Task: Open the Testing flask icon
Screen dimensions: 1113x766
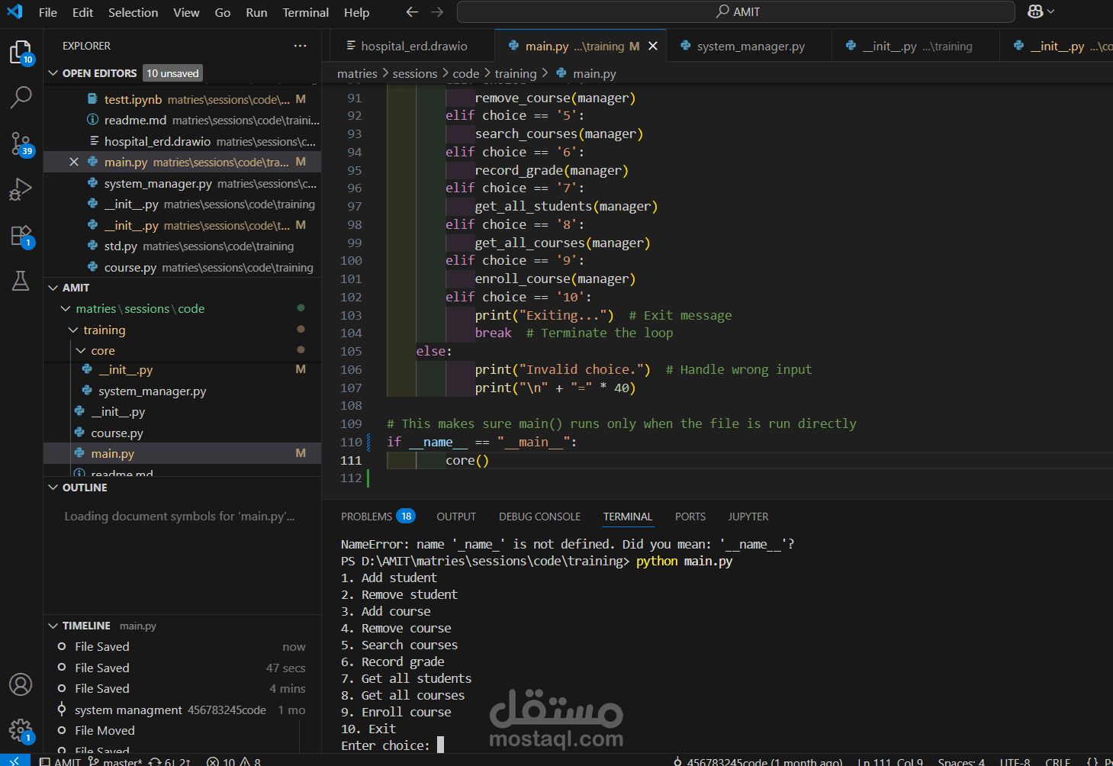Action: (21, 281)
